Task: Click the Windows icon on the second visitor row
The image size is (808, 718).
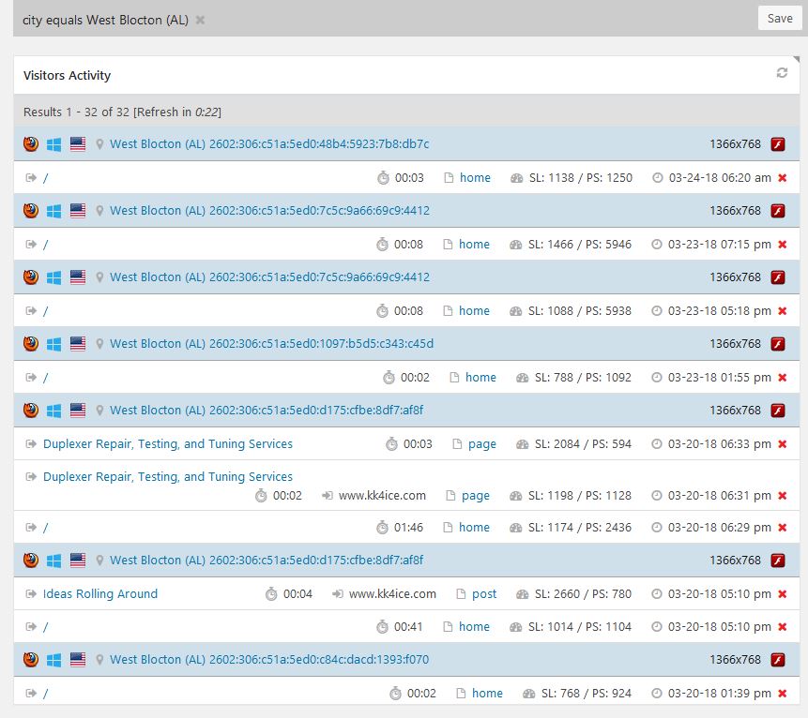Action: tap(54, 211)
